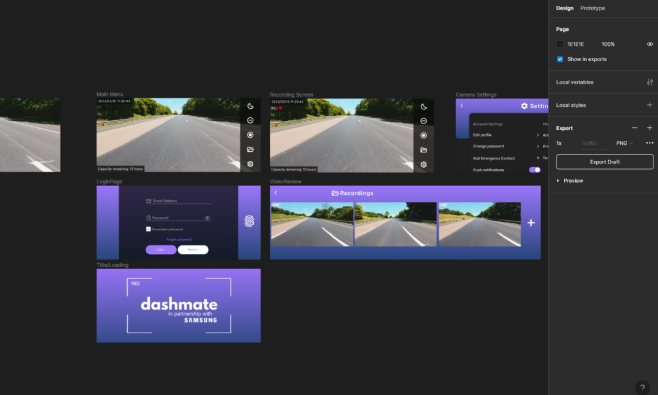
Task: Click the back arrow in VideoReview frame
Action: 276,192
